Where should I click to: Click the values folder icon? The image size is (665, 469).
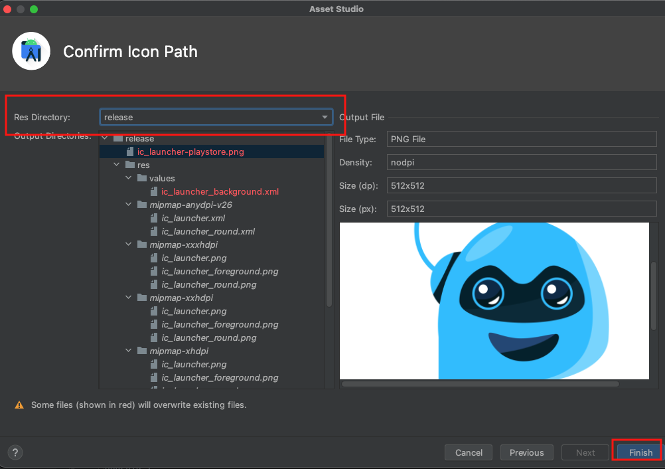point(142,179)
